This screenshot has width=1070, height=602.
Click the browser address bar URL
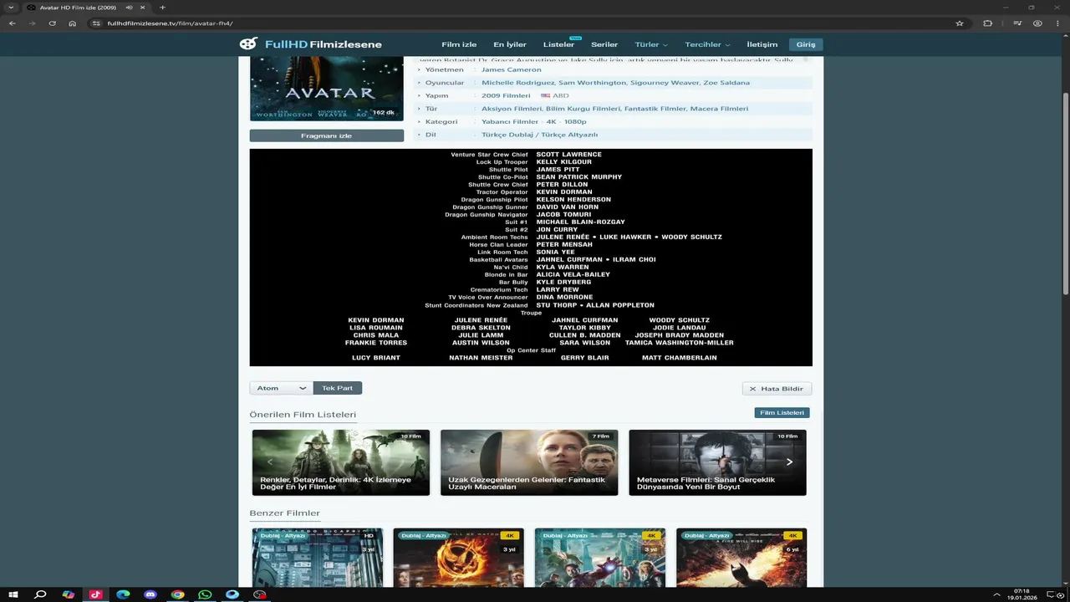(x=170, y=23)
